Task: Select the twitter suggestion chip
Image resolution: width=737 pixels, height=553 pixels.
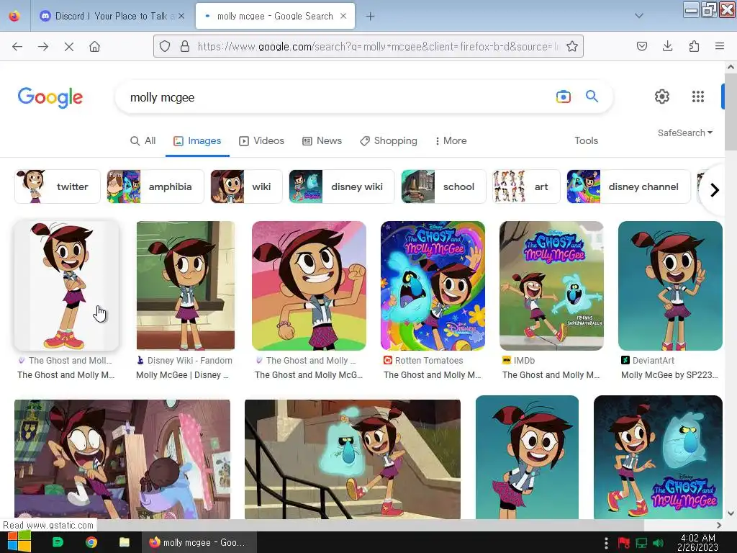Action: [58, 186]
